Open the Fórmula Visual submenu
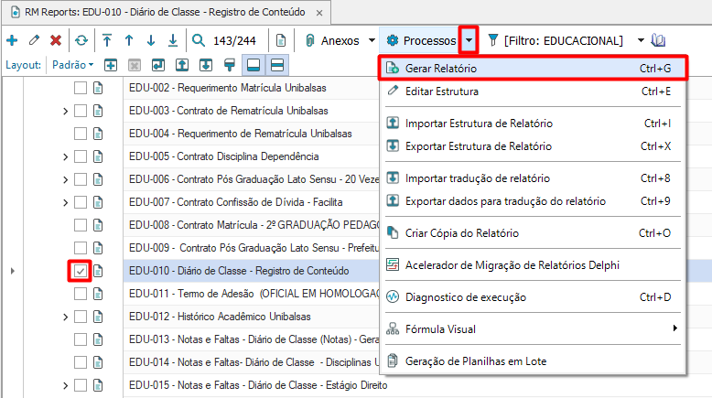712x398 pixels. click(439, 328)
